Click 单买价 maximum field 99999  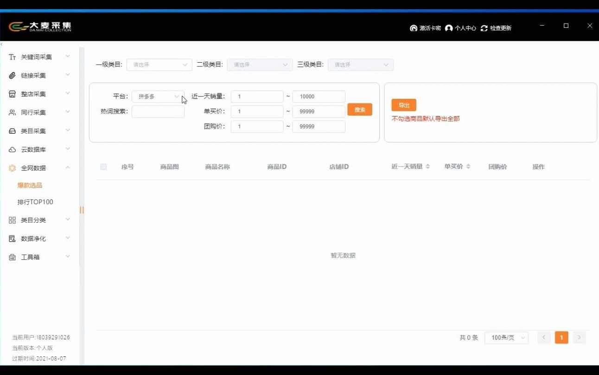click(319, 111)
